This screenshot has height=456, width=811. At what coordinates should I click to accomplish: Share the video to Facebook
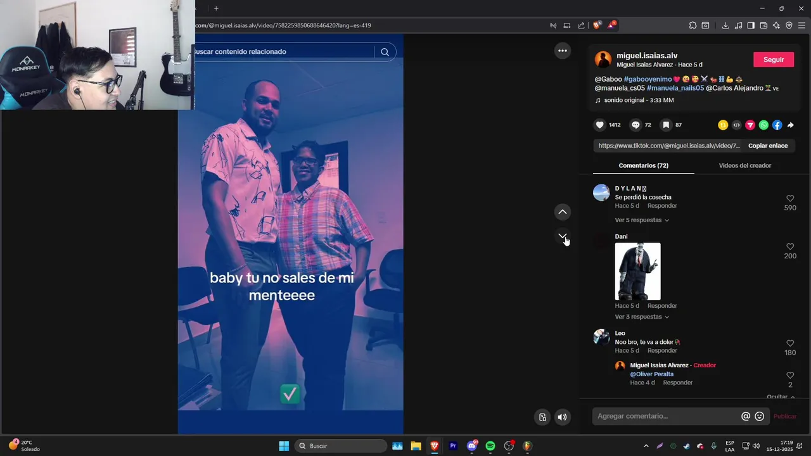pyautogui.click(x=777, y=125)
